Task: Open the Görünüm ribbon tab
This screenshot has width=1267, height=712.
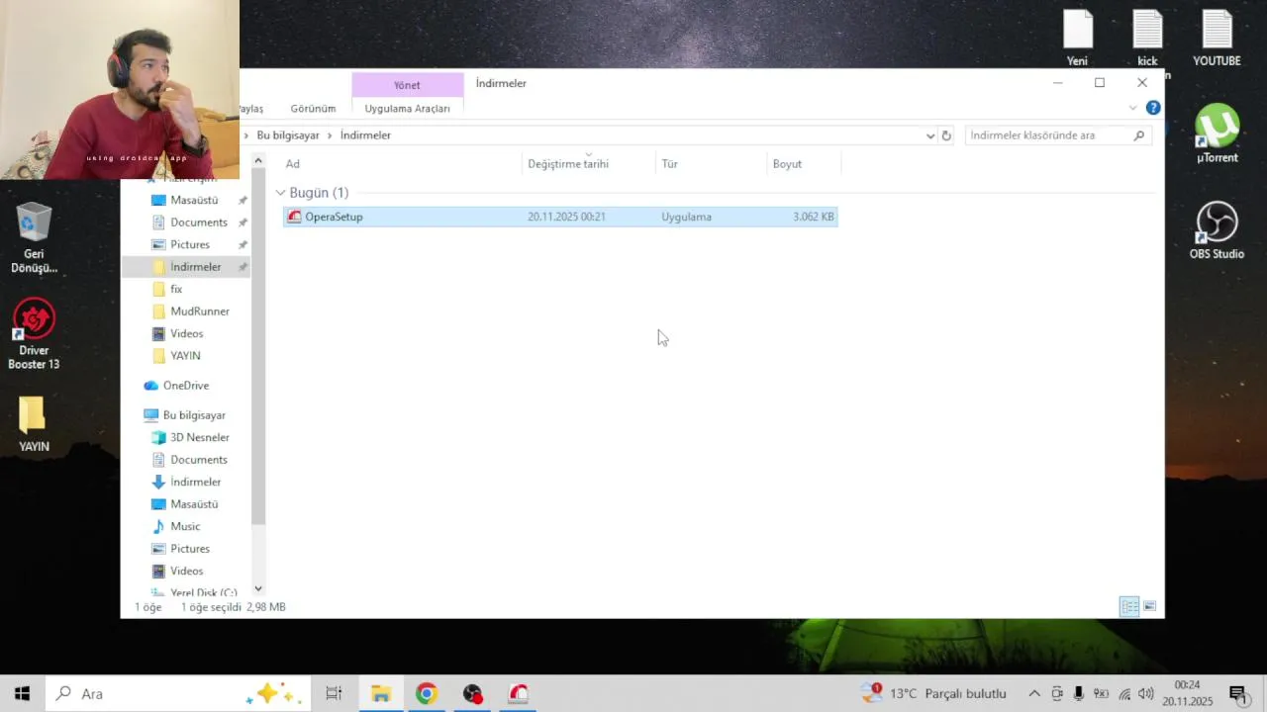Action: (x=313, y=109)
